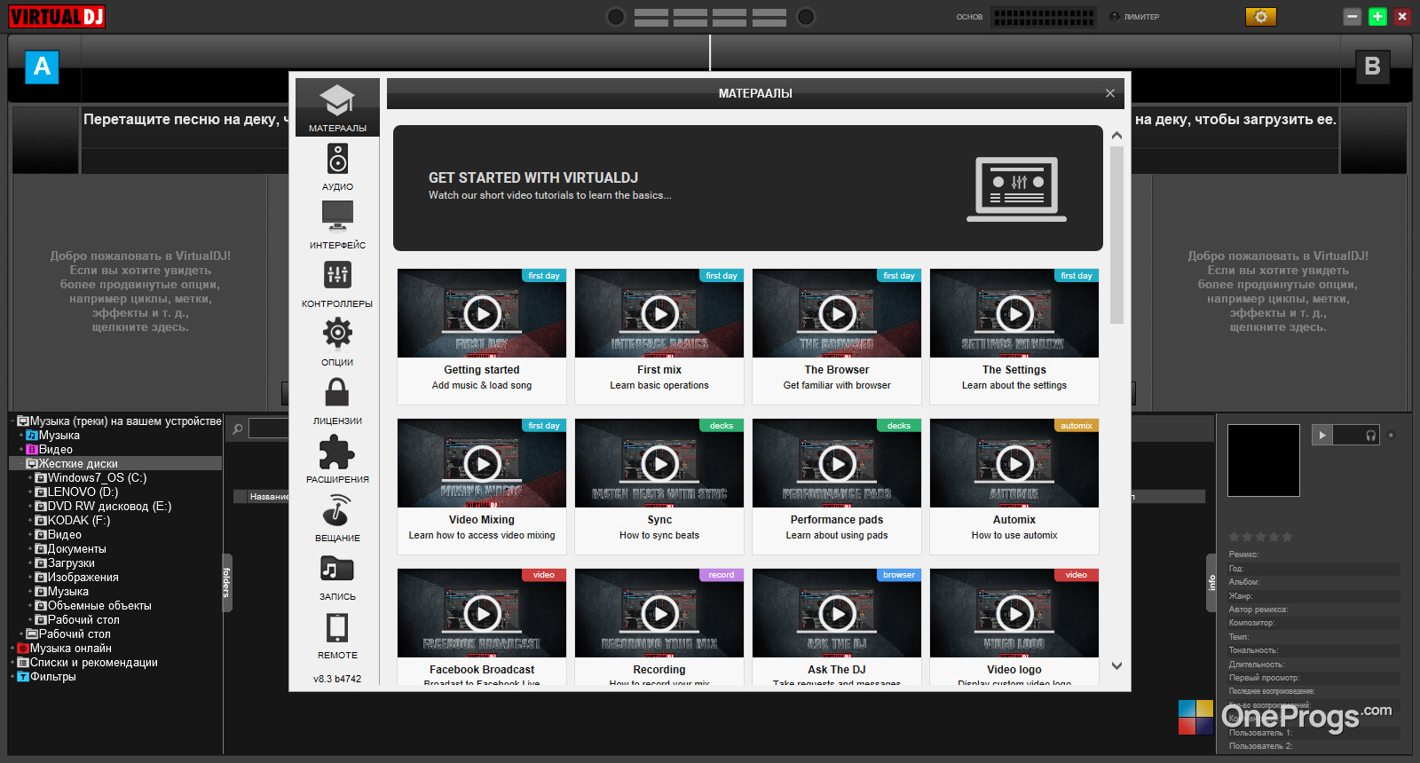This screenshot has height=763, width=1420.
Task: Play the Video Mixing tutorial
Action: click(x=482, y=463)
